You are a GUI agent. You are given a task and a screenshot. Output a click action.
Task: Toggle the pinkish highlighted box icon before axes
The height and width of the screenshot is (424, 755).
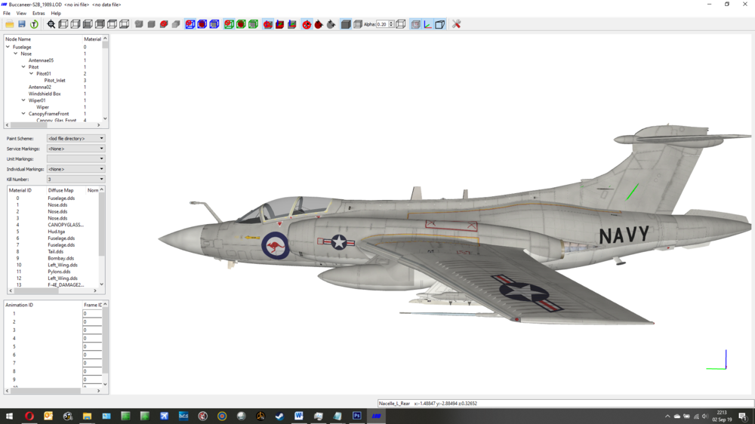click(x=415, y=24)
